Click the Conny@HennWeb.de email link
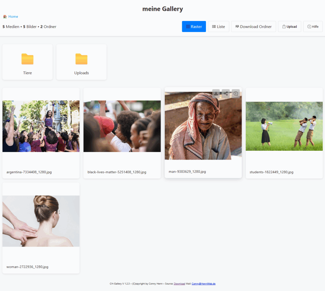The height and width of the screenshot is (291, 325). [x=203, y=284]
